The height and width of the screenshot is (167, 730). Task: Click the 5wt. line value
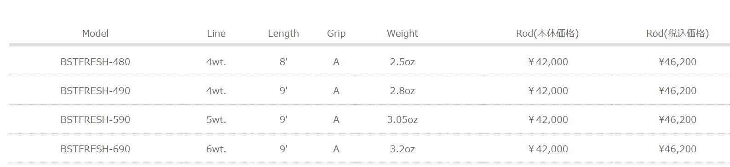[x=216, y=120]
